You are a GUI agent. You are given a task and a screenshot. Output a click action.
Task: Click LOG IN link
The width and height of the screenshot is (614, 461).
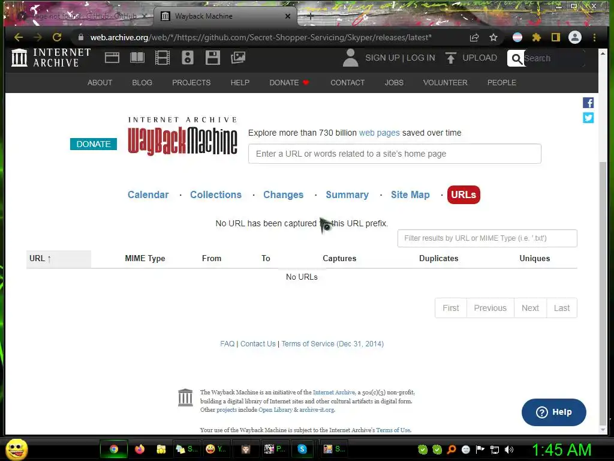420,58
